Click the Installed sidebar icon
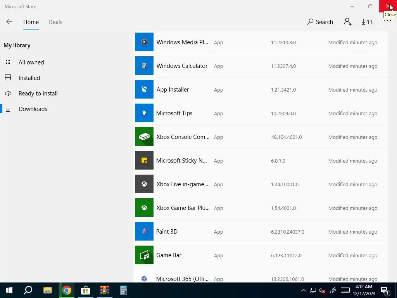The width and height of the screenshot is (397, 298). (8, 78)
